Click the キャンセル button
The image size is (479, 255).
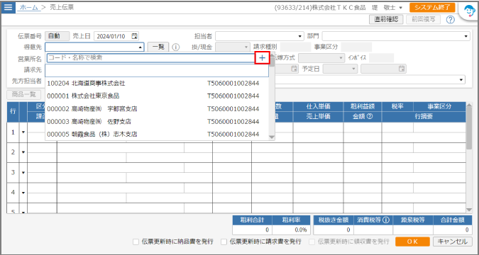[x=453, y=242]
